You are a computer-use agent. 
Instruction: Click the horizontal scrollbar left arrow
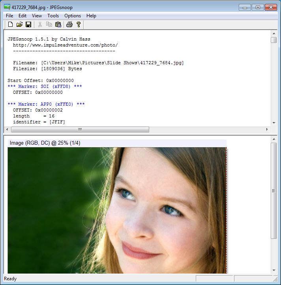[x=7, y=129]
